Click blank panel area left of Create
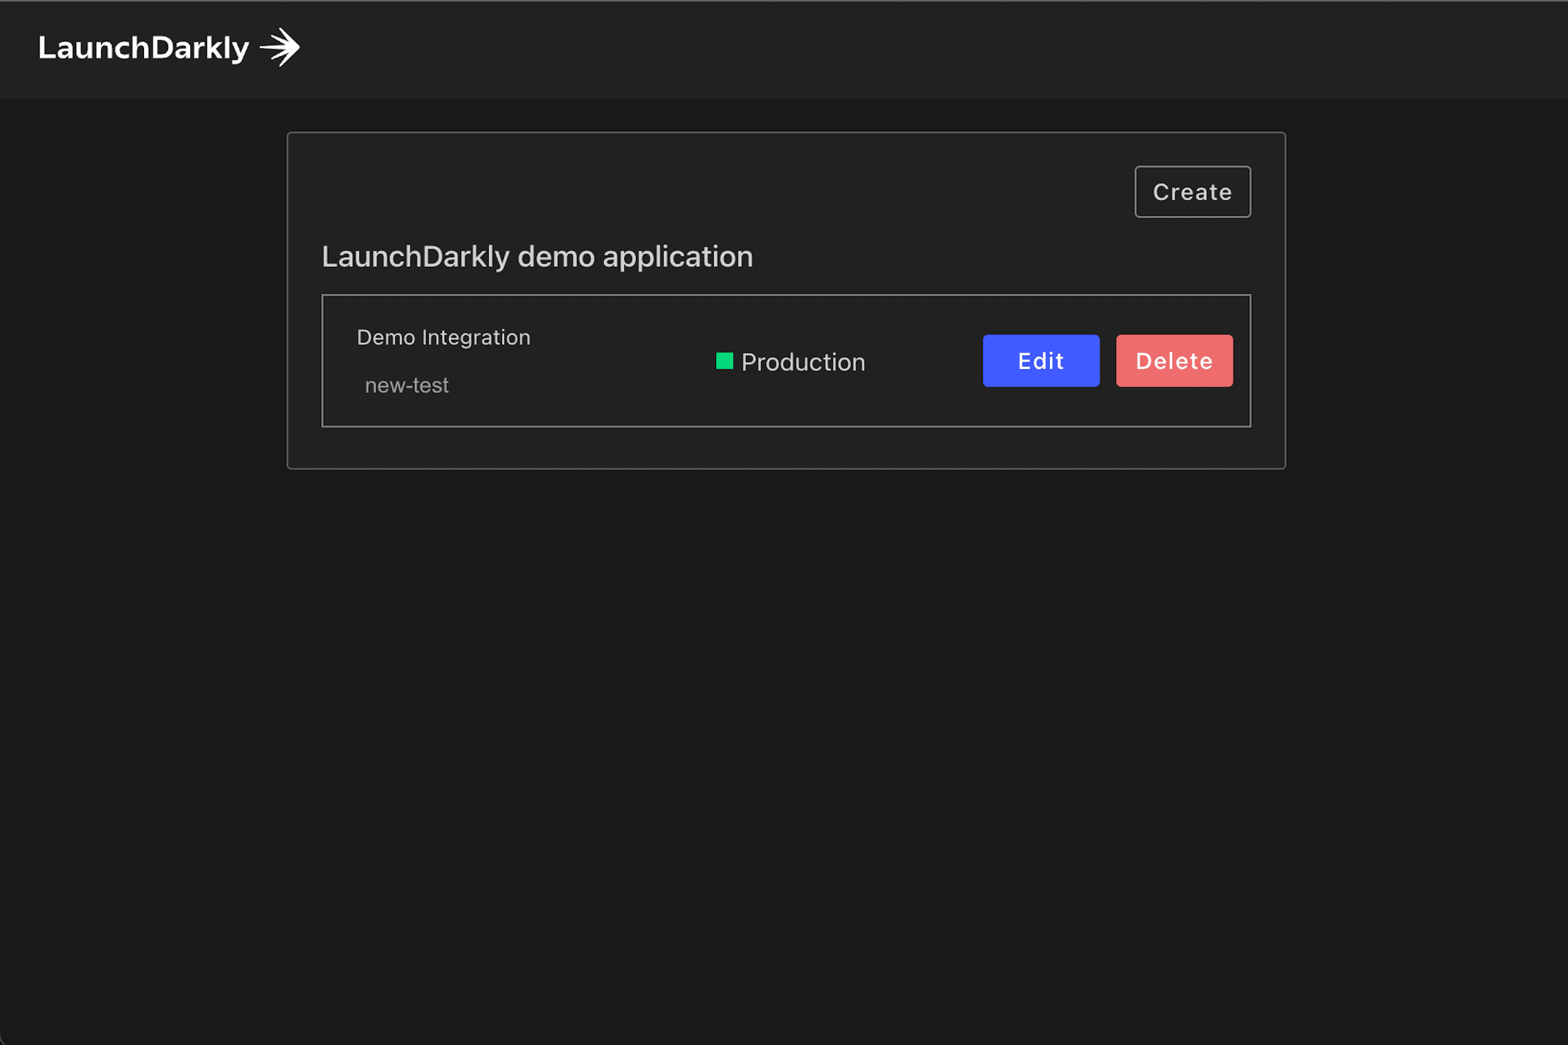 733,191
